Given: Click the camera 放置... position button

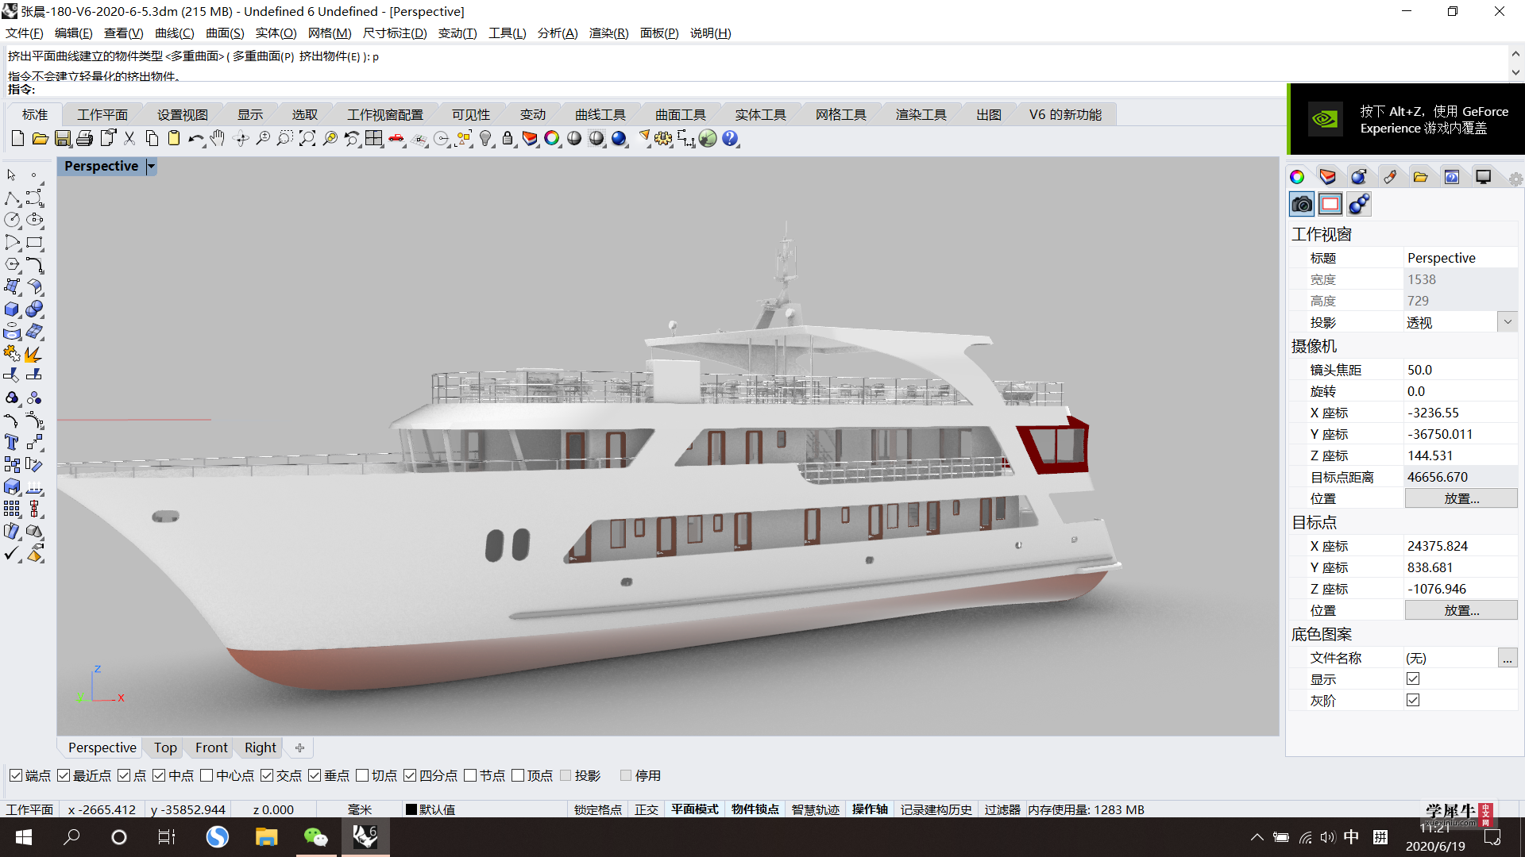Looking at the screenshot, I should coord(1461,498).
